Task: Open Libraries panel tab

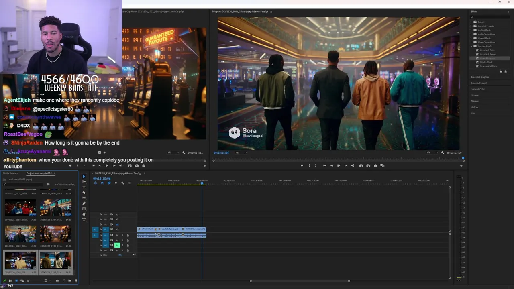Action: pyautogui.click(x=475, y=95)
